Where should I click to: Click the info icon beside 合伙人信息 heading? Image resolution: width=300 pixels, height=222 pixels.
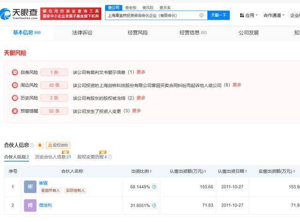32,145
